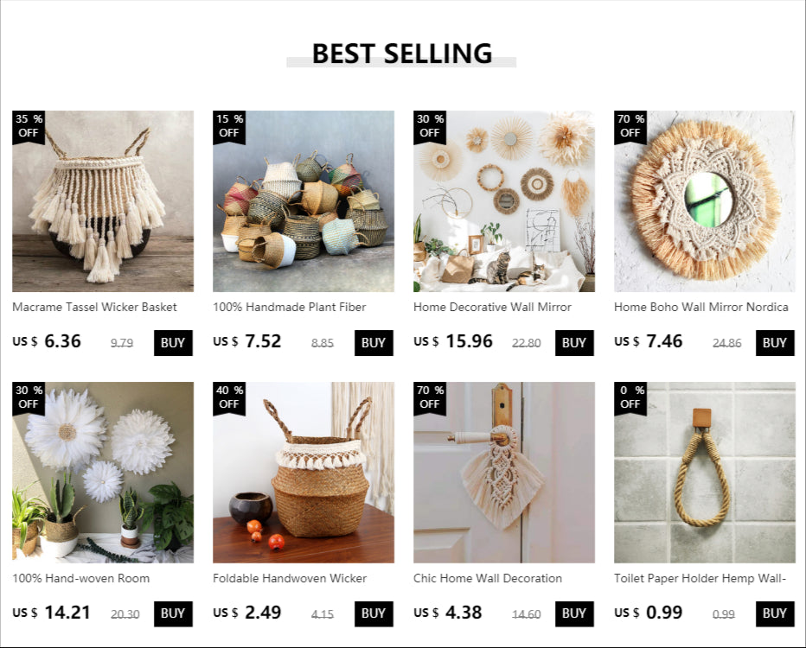The image size is (806, 648).
Task: Buy the Macrame Tassel Wicker Basket at 6.36
Action: (x=173, y=343)
